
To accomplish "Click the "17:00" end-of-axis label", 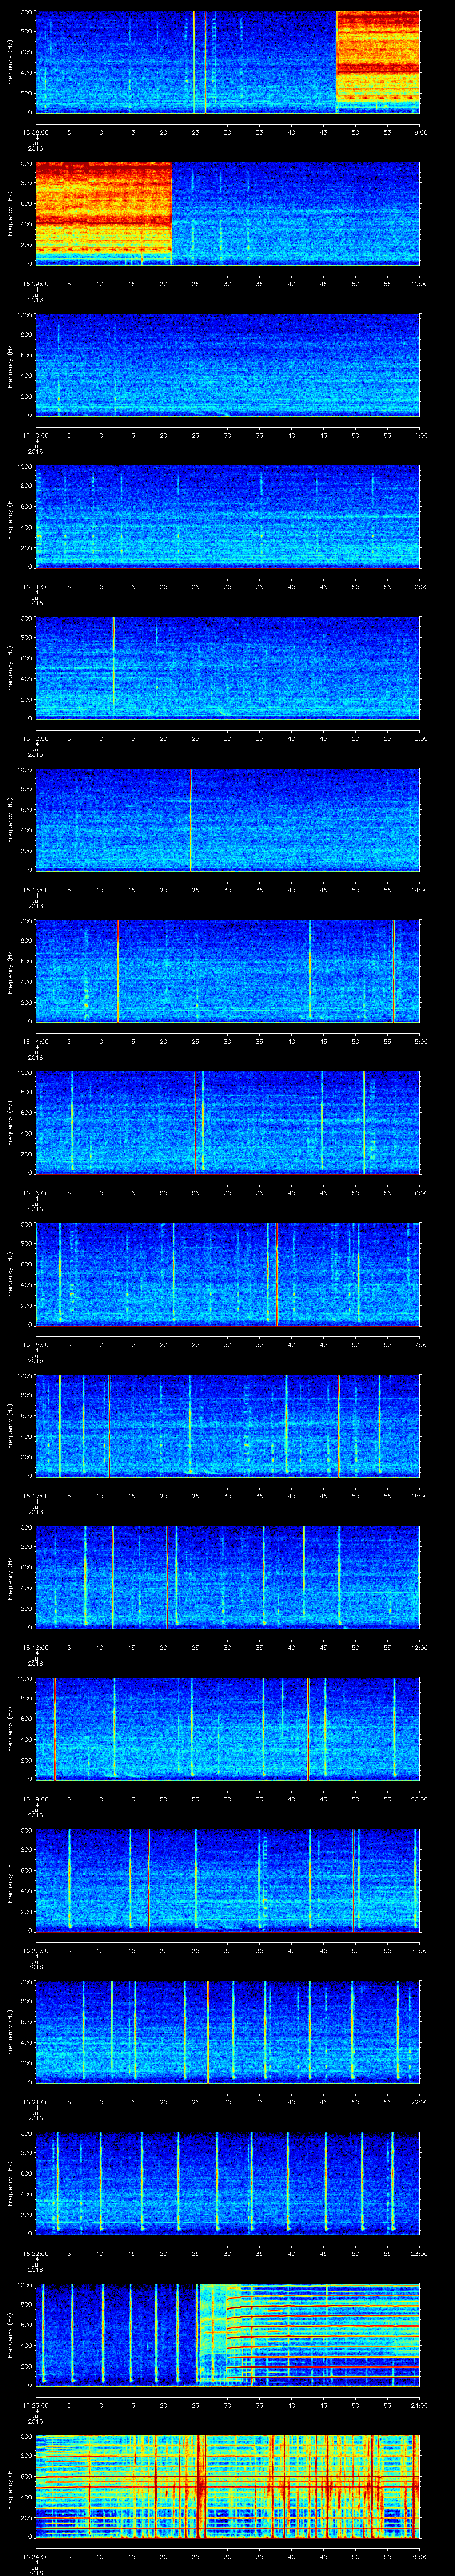I will tap(419, 1344).
